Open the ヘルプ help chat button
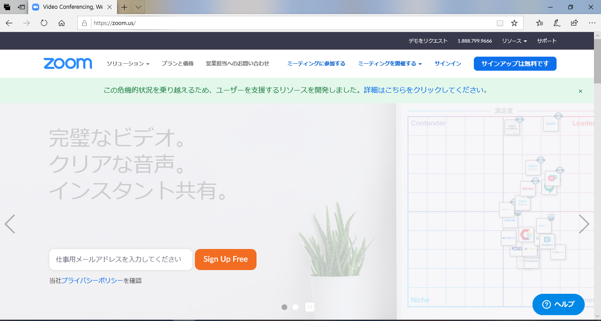The image size is (601, 321). pyautogui.click(x=558, y=304)
